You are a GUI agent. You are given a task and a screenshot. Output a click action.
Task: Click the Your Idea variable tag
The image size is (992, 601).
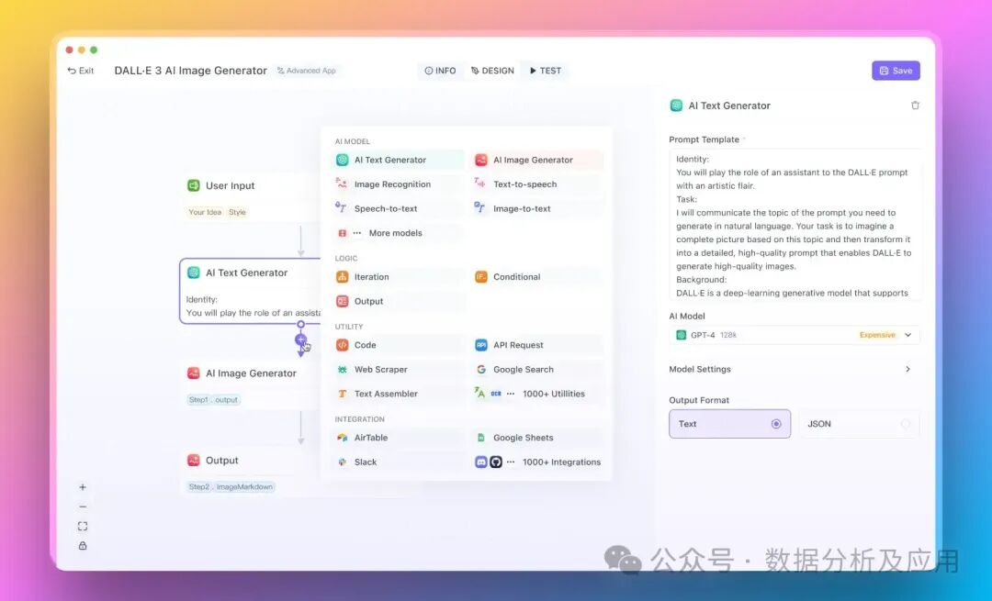click(205, 212)
